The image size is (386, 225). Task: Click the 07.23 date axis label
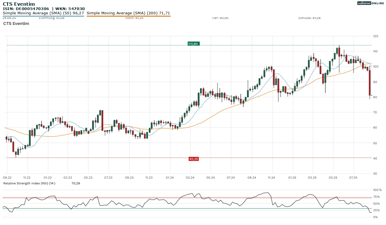[x=108, y=178]
